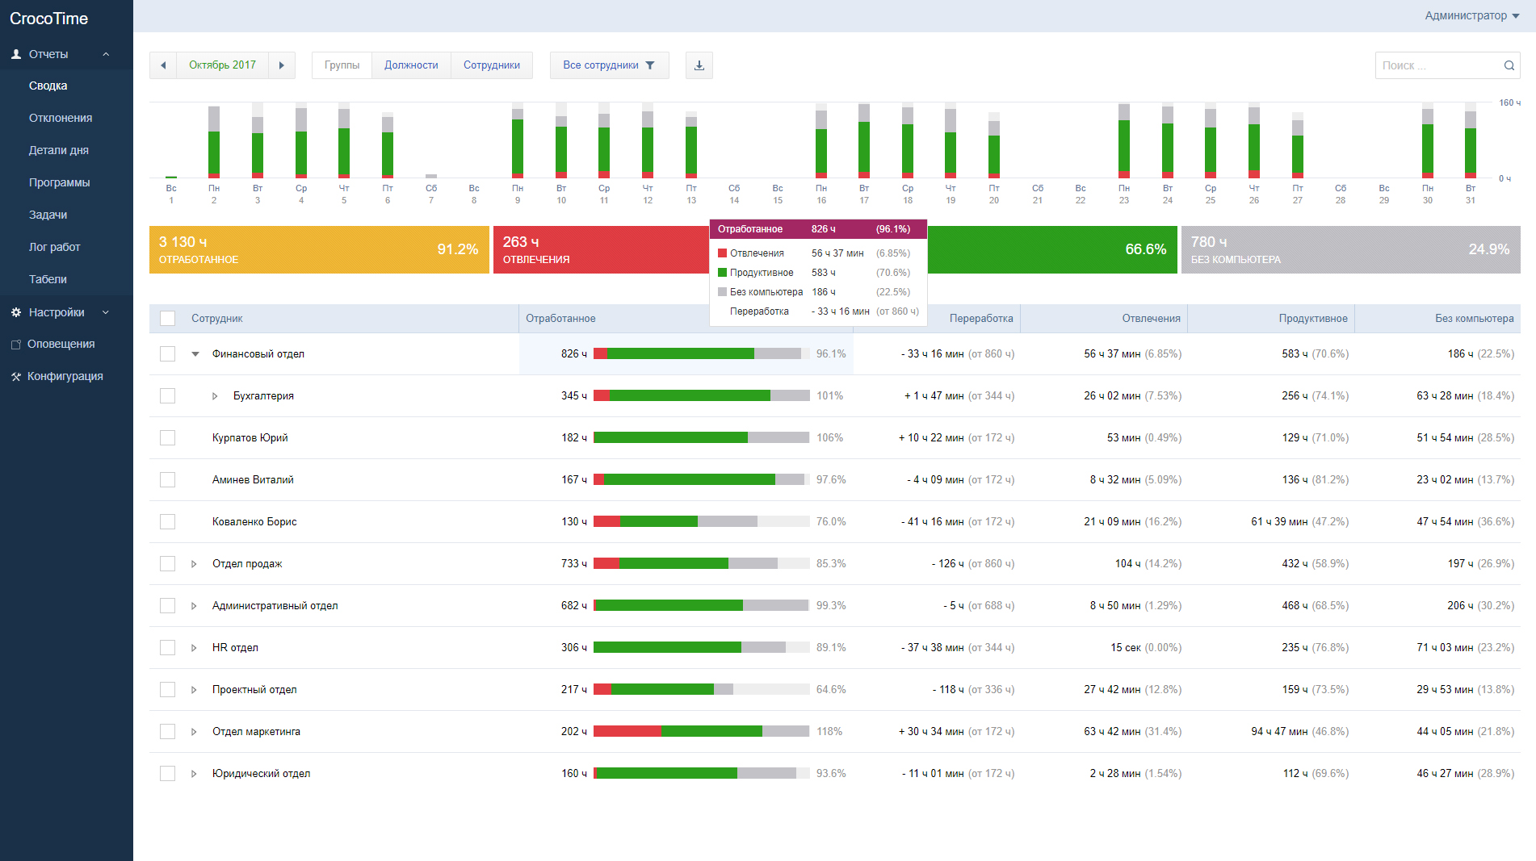The width and height of the screenshot is (1536, 861).
Task: Expand the Проектный отдел group
Action: pyautogui.click(x=194, y=690)
